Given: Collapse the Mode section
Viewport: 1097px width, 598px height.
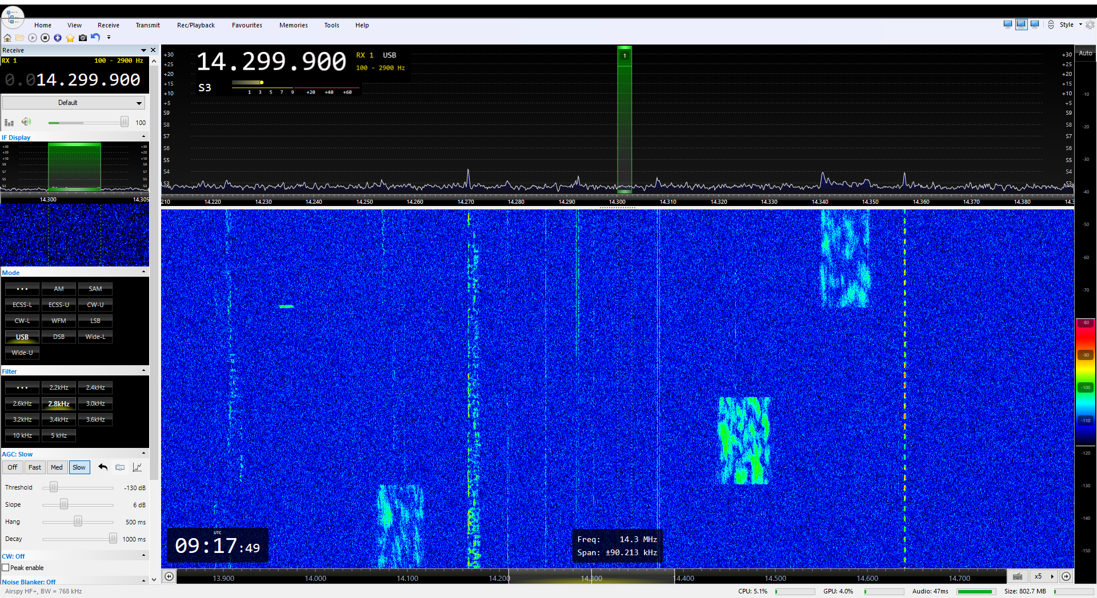Looking at the screenshot, I should (143, 272).
